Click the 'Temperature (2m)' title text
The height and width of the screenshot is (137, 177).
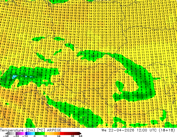pos(18,130)
